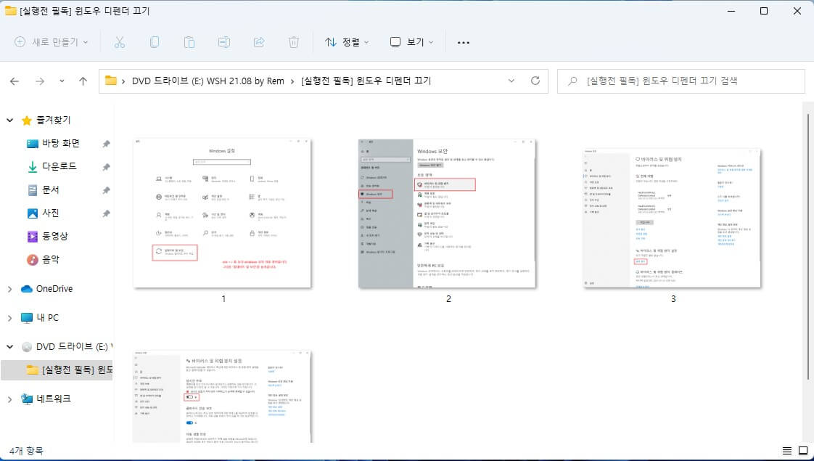Go forward with the right arrow

(x=39, y=81)
